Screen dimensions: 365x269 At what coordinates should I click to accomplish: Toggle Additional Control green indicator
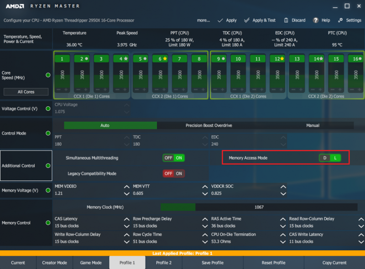click(48, 166)
